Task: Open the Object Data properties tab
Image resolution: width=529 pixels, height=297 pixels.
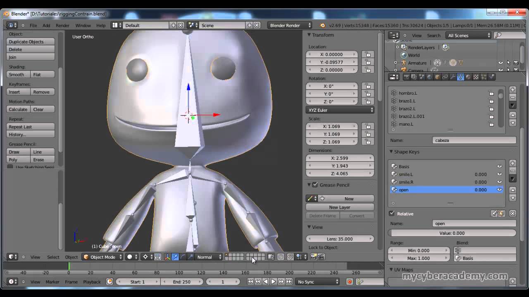Action: pos(460,77)
